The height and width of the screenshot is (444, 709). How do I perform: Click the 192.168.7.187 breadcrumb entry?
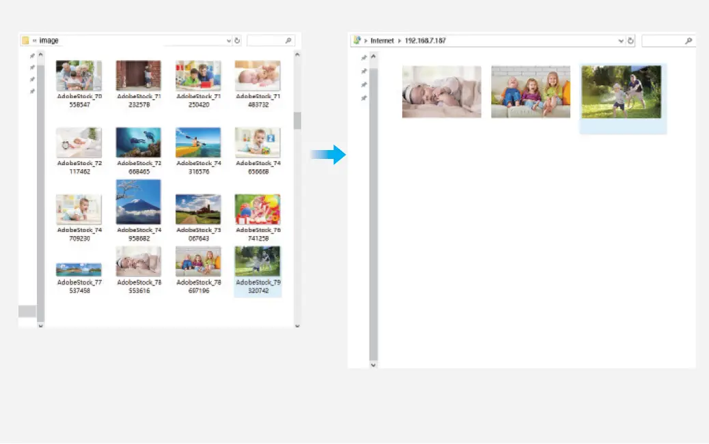426,40
